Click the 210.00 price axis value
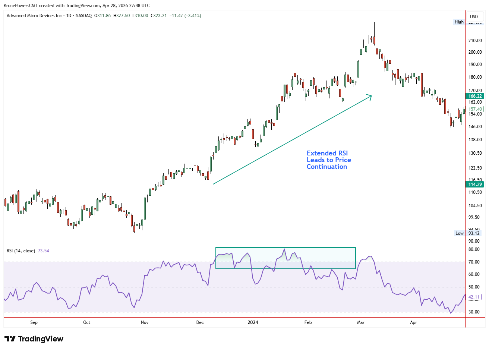The image size is (489, 350). (x=475, y=41)
